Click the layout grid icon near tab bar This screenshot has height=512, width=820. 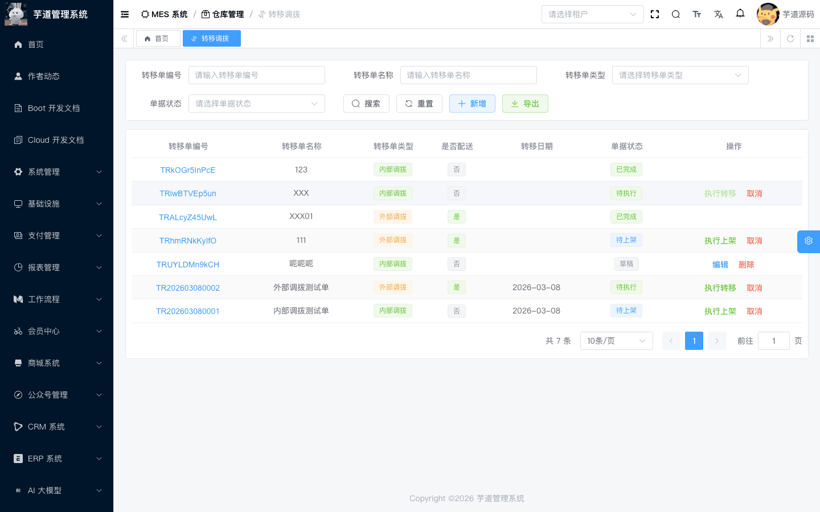point(810,39)
